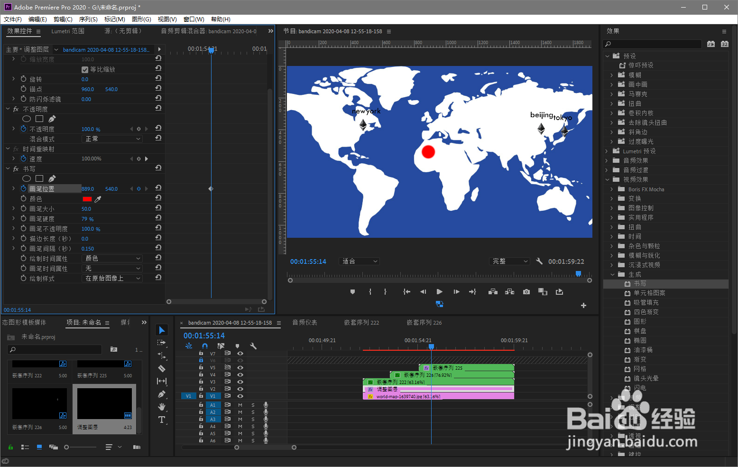Collapse the video effects folder

click(x=607, y=179)
